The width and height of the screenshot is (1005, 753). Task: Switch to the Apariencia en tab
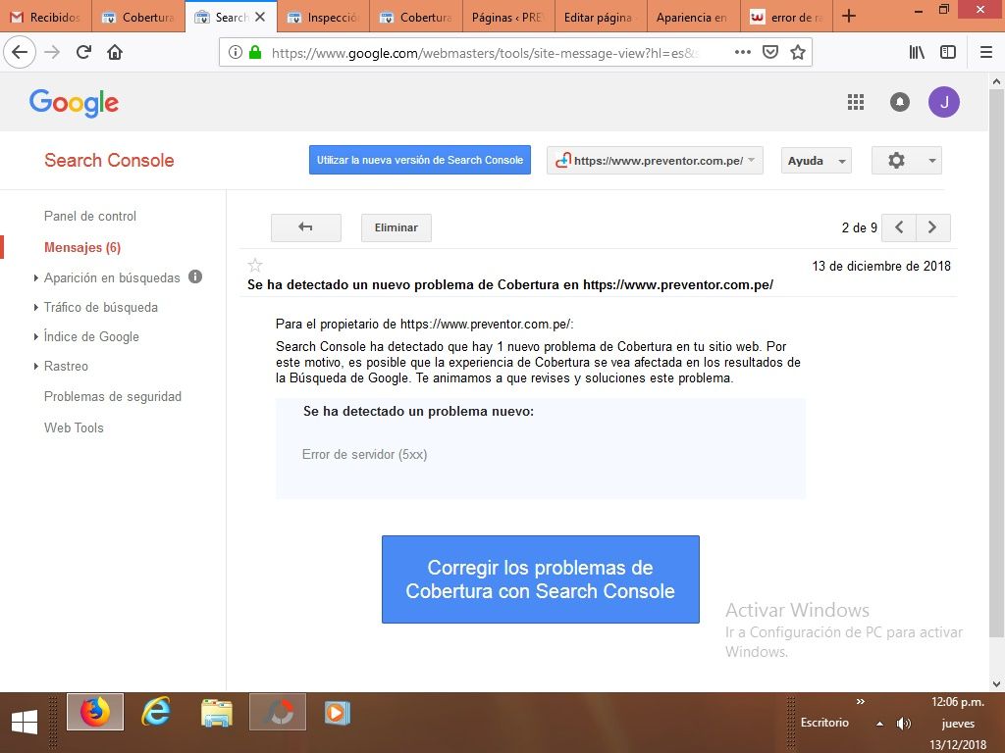(x=693, y=17)
